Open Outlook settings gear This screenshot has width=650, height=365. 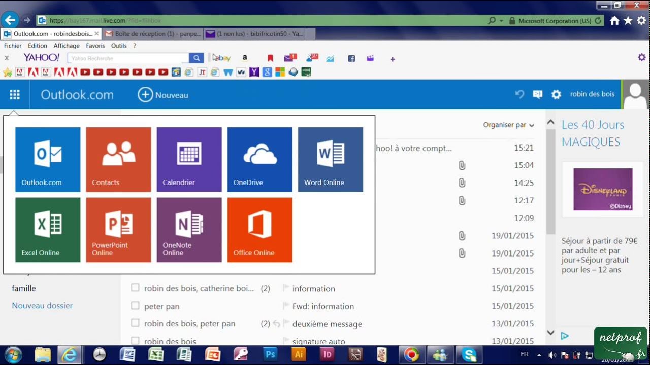556,94
